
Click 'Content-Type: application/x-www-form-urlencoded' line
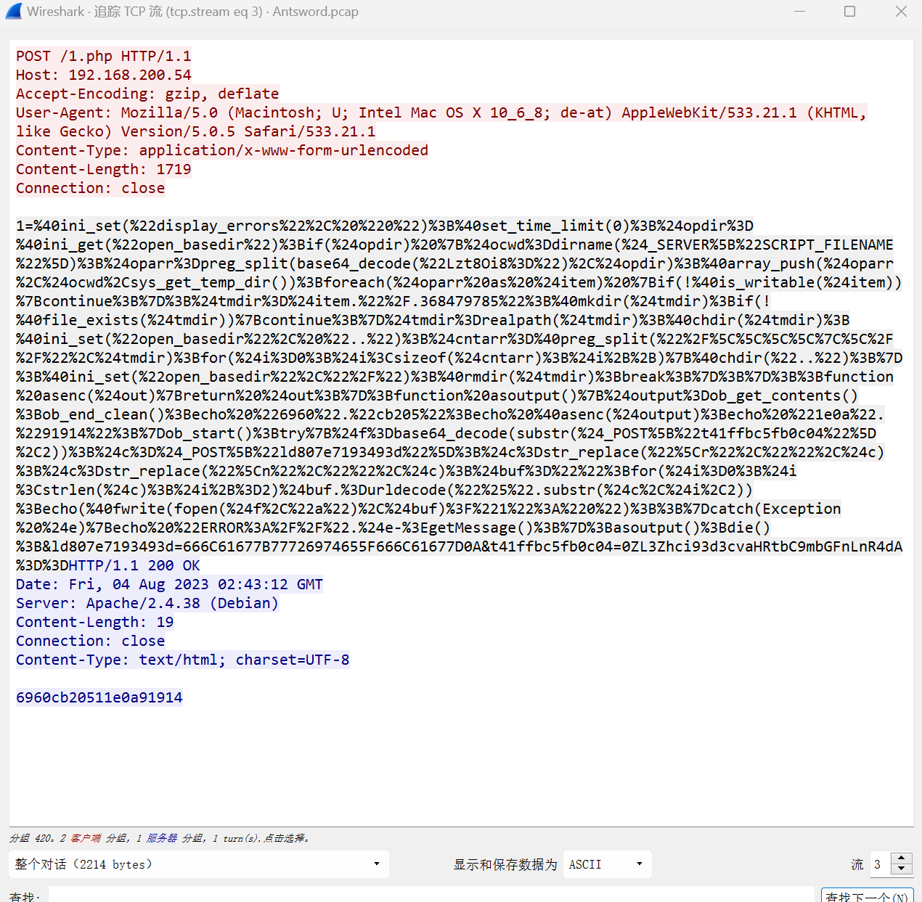[x=222, y=150]
